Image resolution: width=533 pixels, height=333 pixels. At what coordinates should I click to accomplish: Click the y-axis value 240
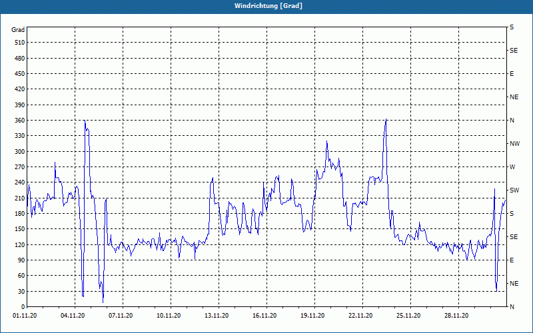coord(20,182)
